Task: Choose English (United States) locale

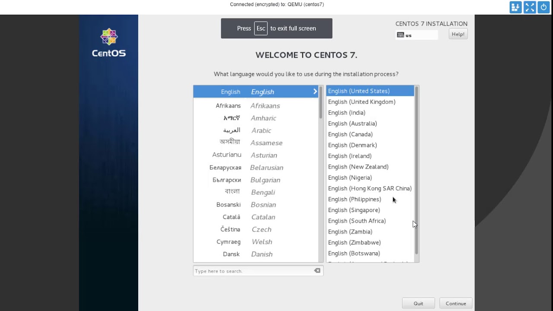Action: click(370, 91)
